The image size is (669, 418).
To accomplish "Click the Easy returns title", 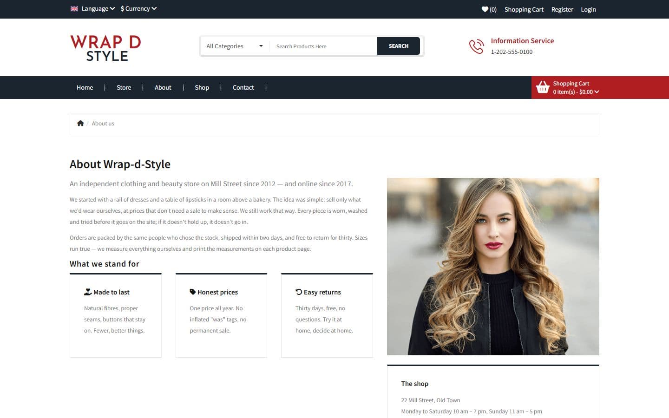I will coord(322,292).
